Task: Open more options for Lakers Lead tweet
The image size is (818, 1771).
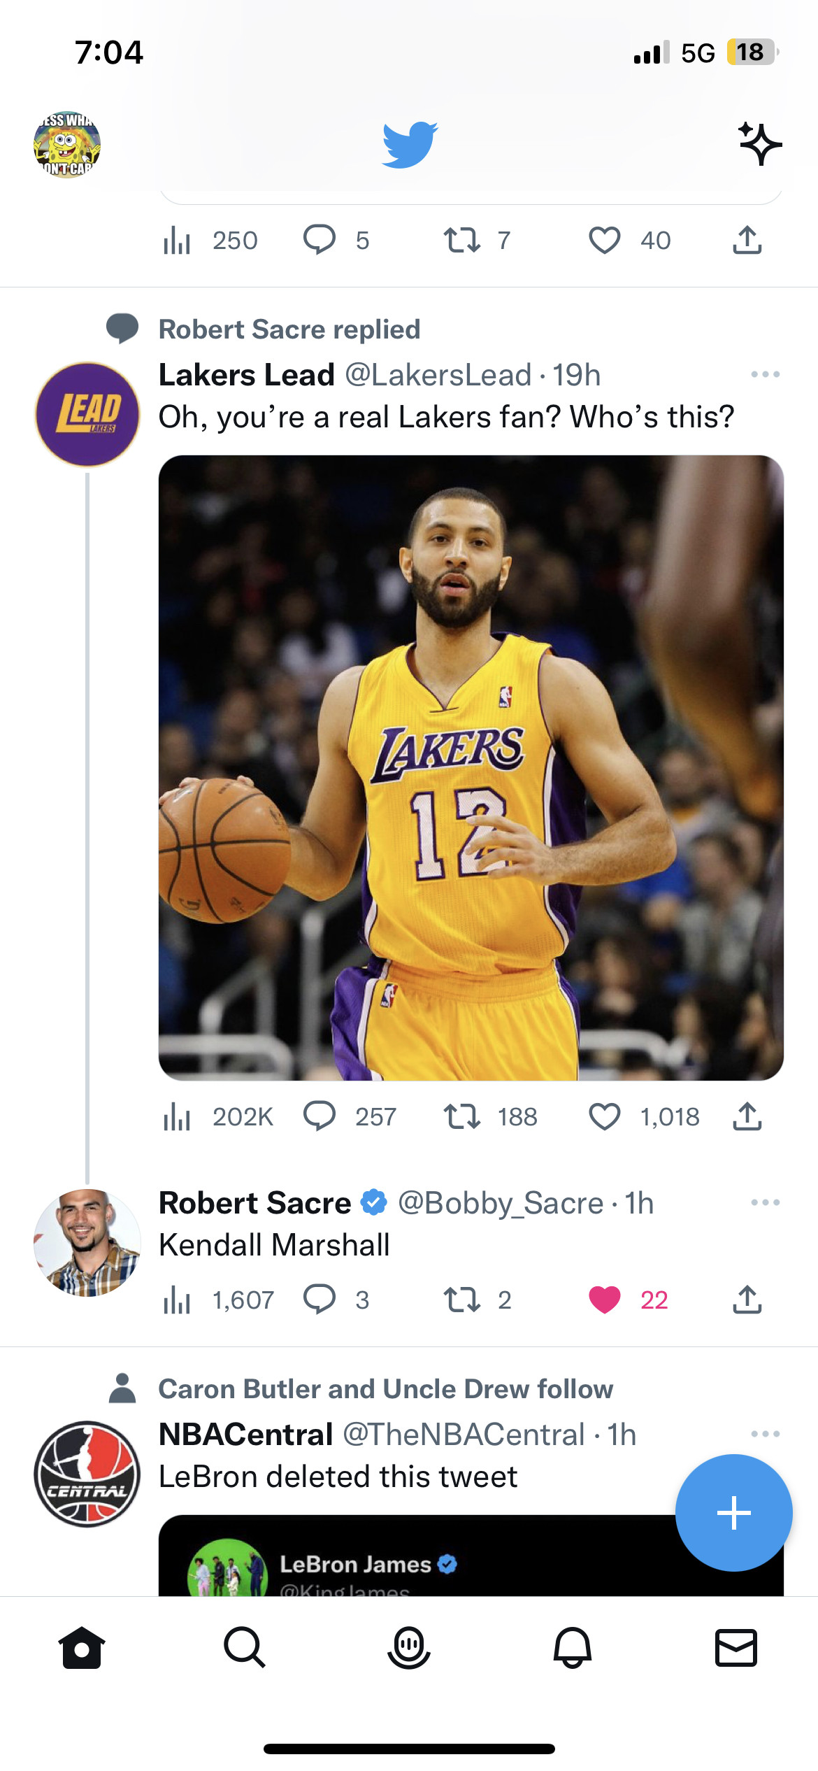Action: (765, 374)
